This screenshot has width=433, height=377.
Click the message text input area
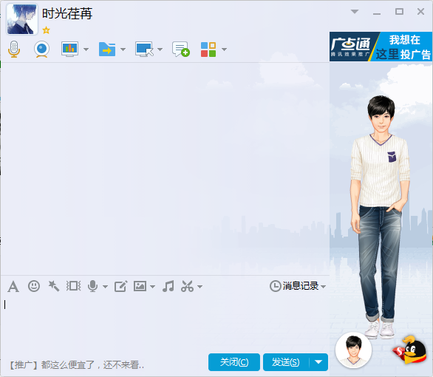[165, 323]
